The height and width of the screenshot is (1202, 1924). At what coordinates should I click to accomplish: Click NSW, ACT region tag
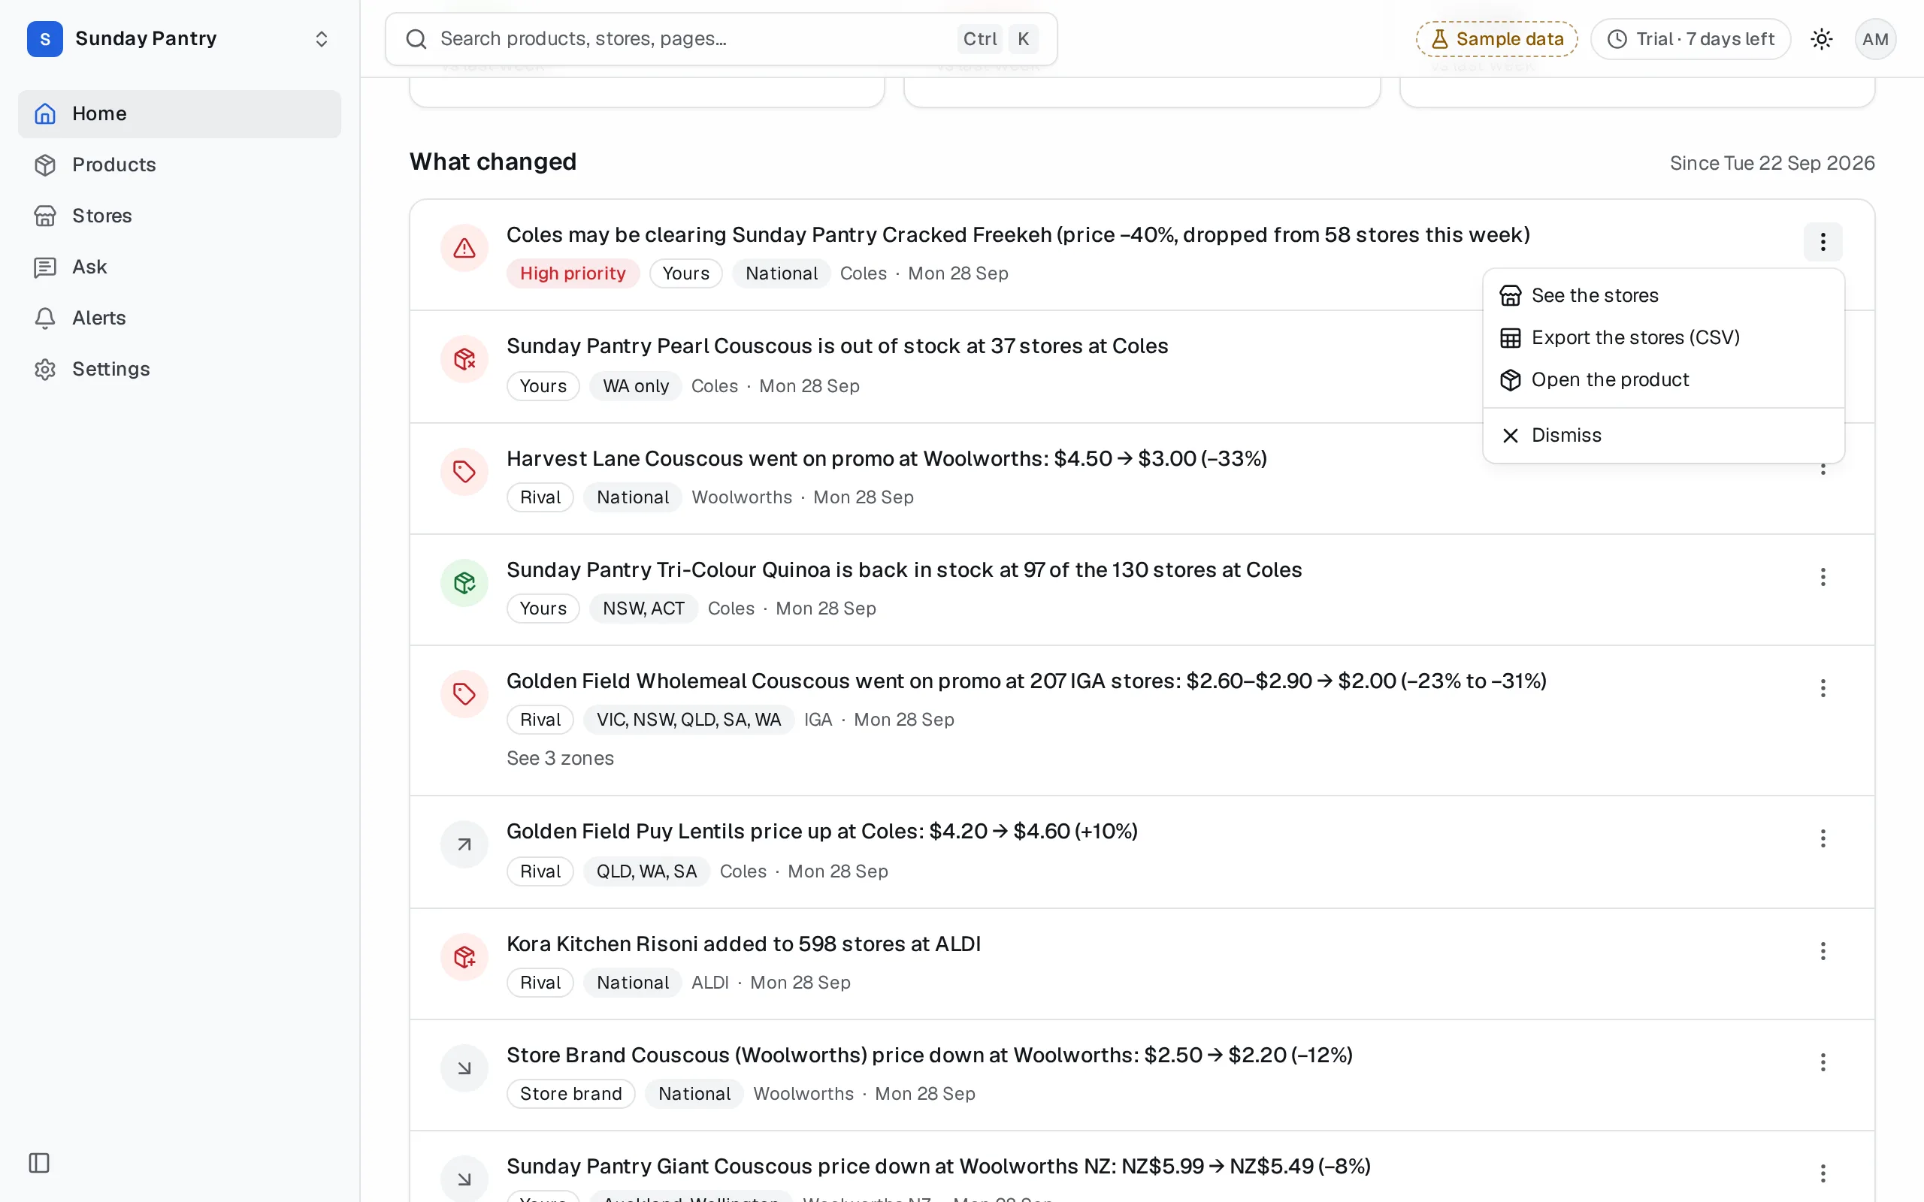tap(643, 609)
